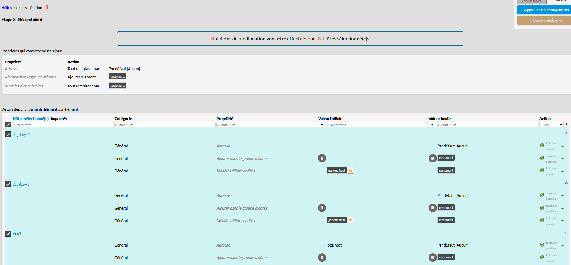This screenshot has height=265, width=571.
Task: Collapse the dag-bay-2 host section chevron
Action: coord(566,134)
